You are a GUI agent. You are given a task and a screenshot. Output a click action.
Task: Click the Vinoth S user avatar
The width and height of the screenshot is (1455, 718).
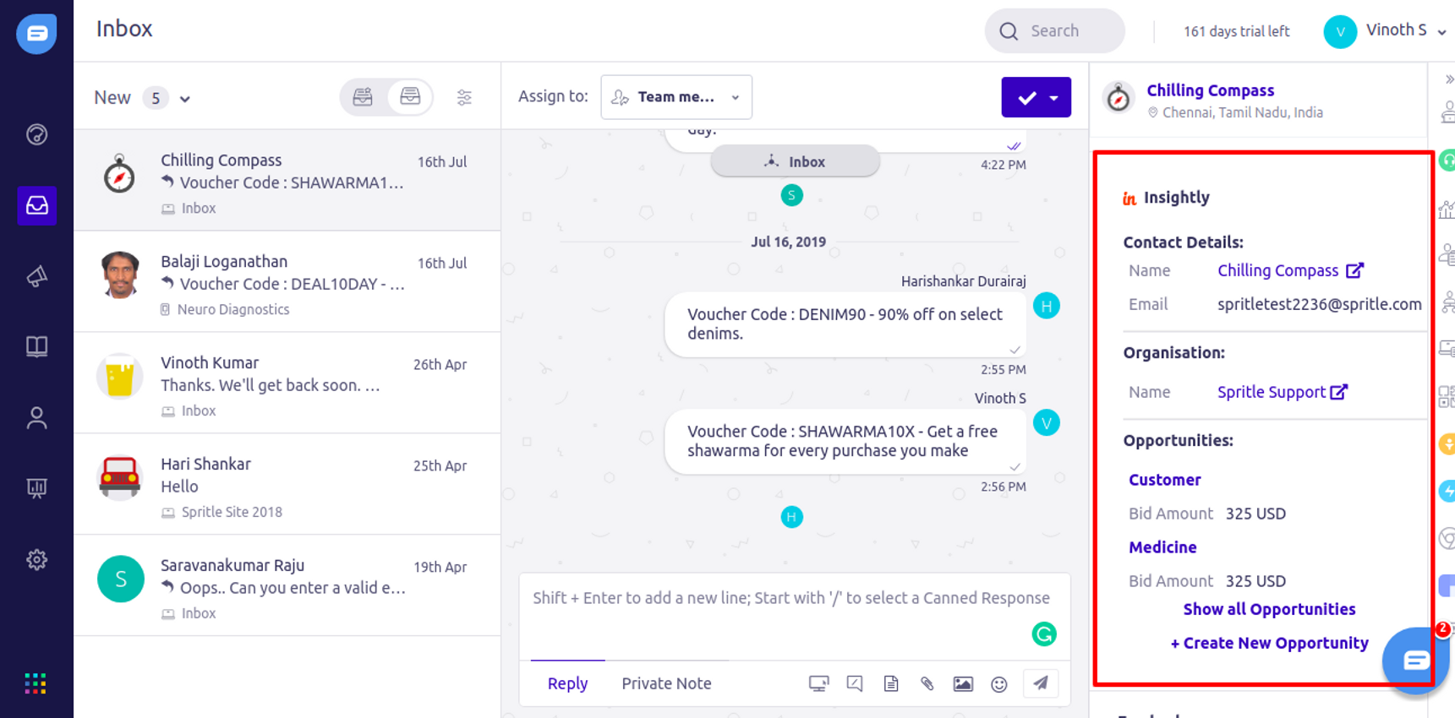click(x=1340, y=32)
